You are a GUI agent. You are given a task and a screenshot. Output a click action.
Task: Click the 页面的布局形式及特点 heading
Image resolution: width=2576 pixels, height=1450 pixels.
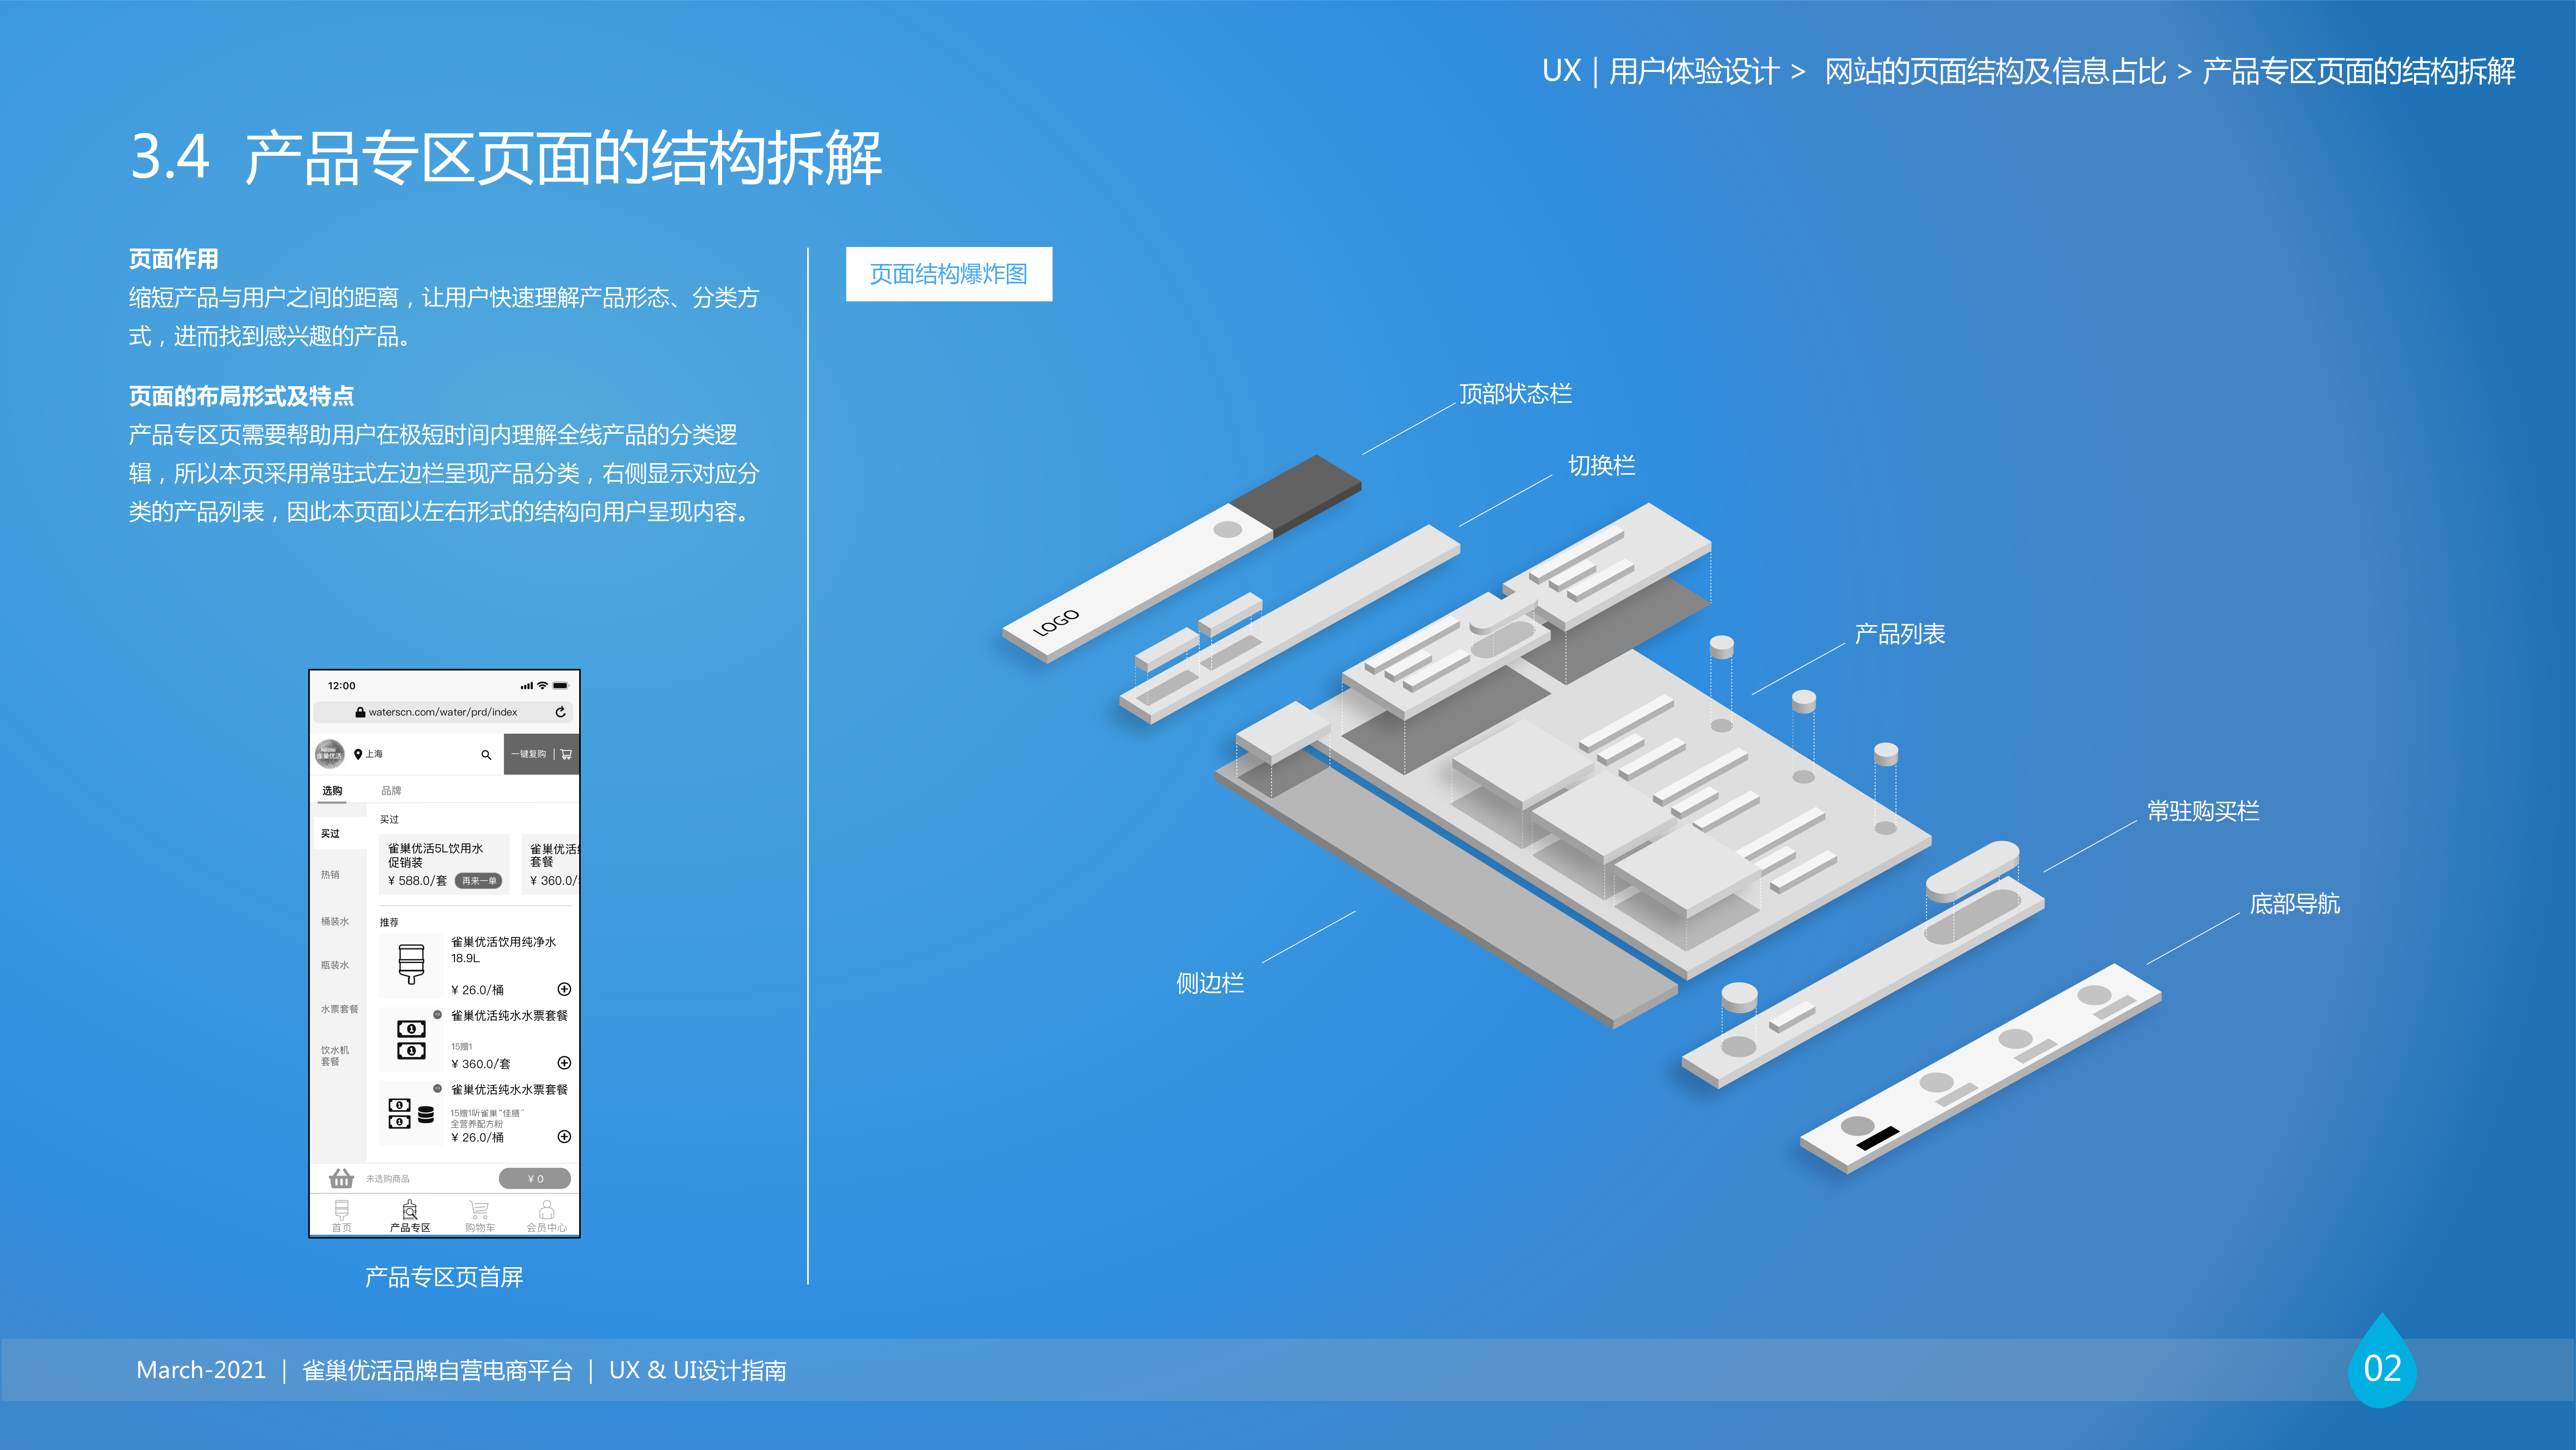click(x=241, y=396)
